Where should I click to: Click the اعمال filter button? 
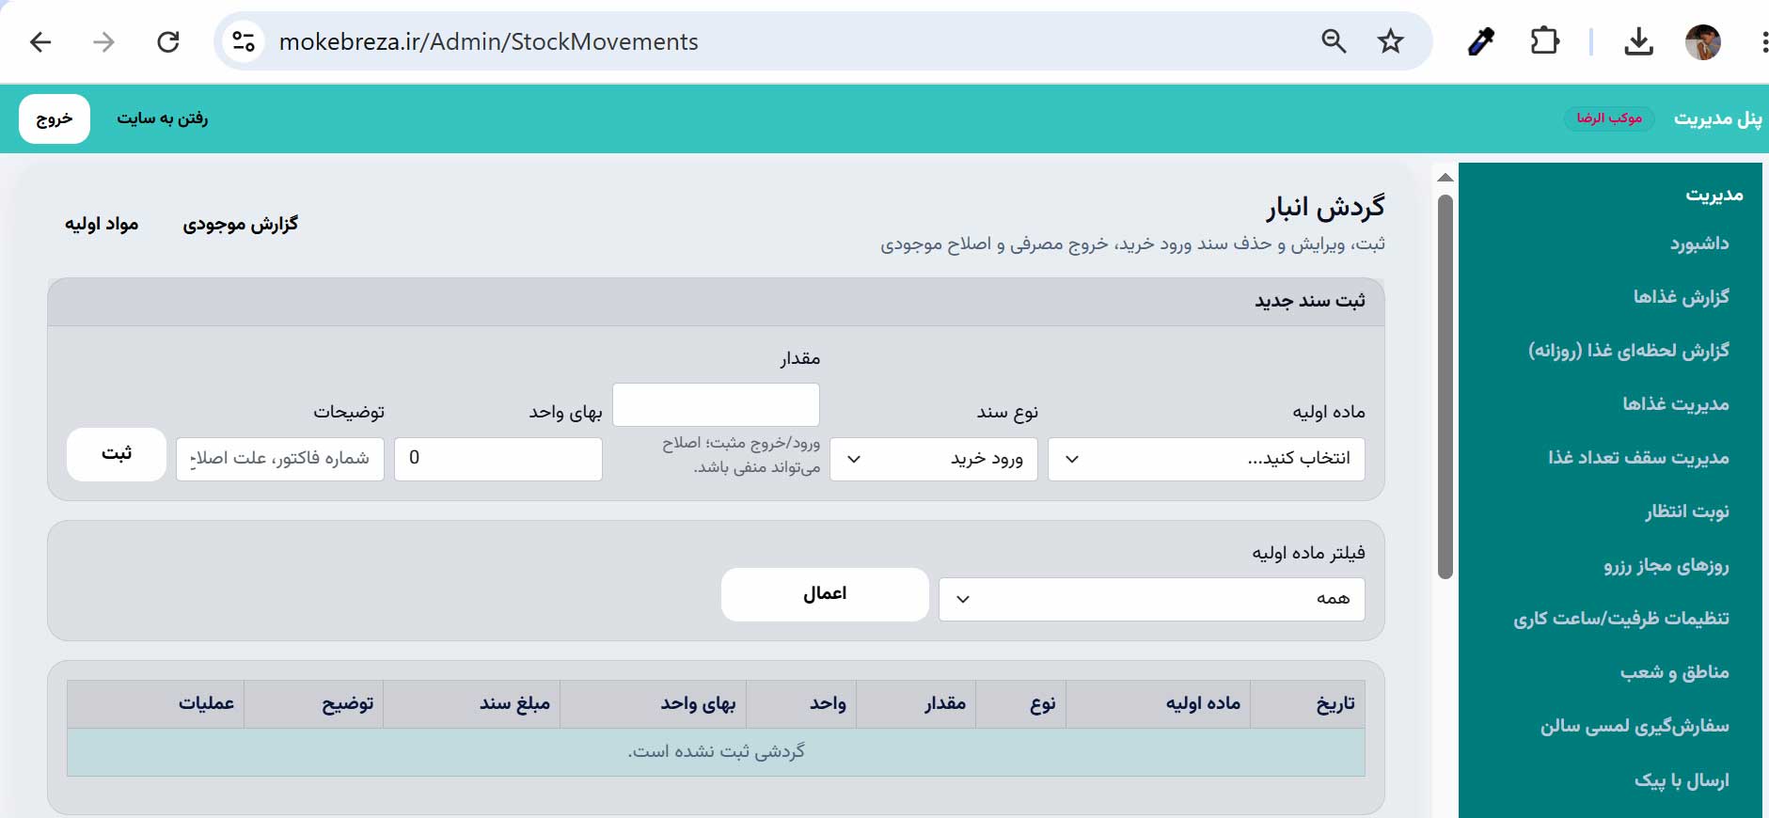825,594
